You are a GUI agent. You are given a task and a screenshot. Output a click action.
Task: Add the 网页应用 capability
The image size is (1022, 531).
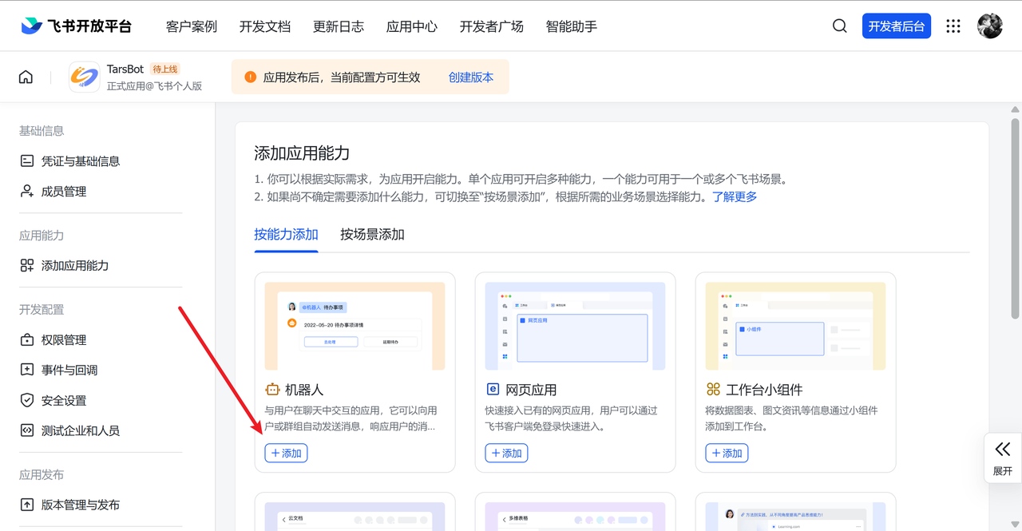506,454
